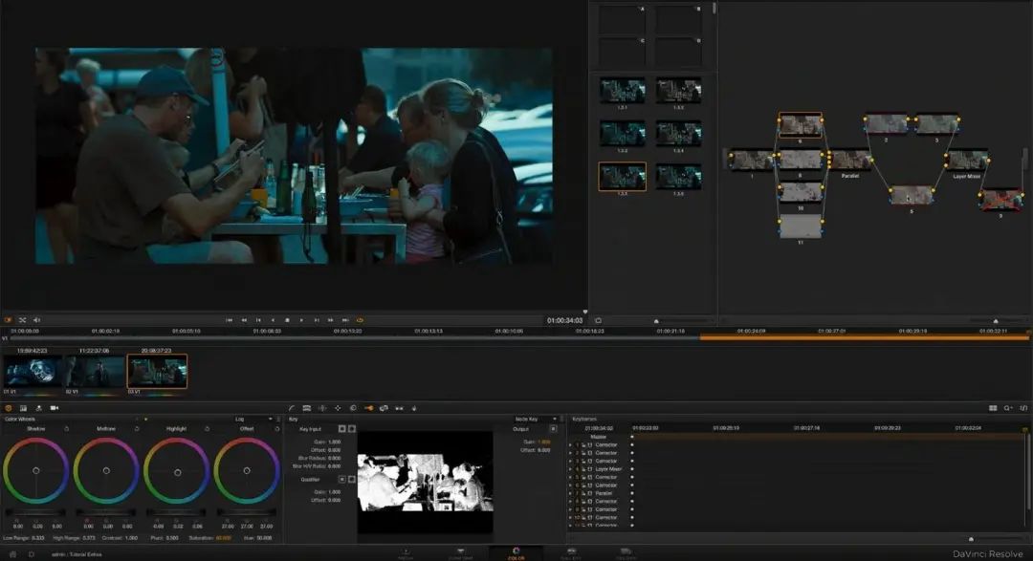Open the Curves palette icon
This screenshot has width=1033, height=561.
293,408
